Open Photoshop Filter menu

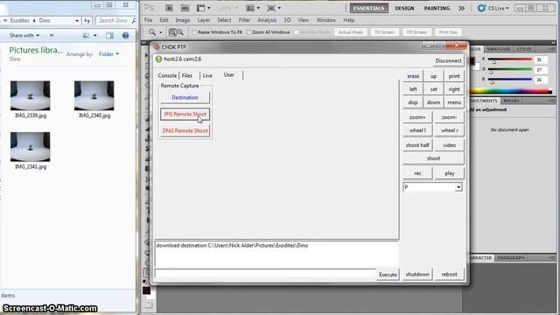(244, 20)
